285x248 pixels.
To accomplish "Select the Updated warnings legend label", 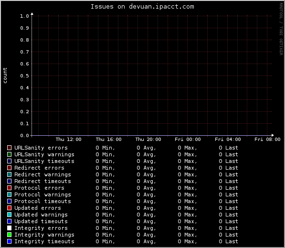I will click(41, 215).
